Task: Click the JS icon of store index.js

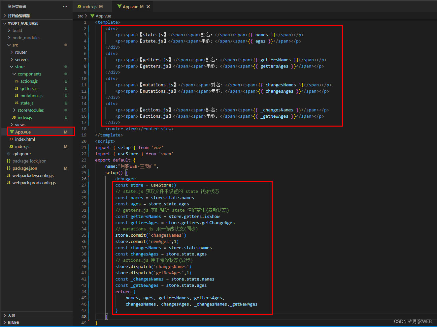Action: (14, 118)
